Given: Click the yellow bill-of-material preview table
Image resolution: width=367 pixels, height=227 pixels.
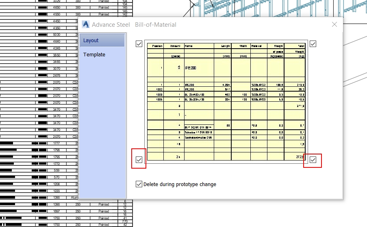Looking at the screenshot, I should coord(226,102).
